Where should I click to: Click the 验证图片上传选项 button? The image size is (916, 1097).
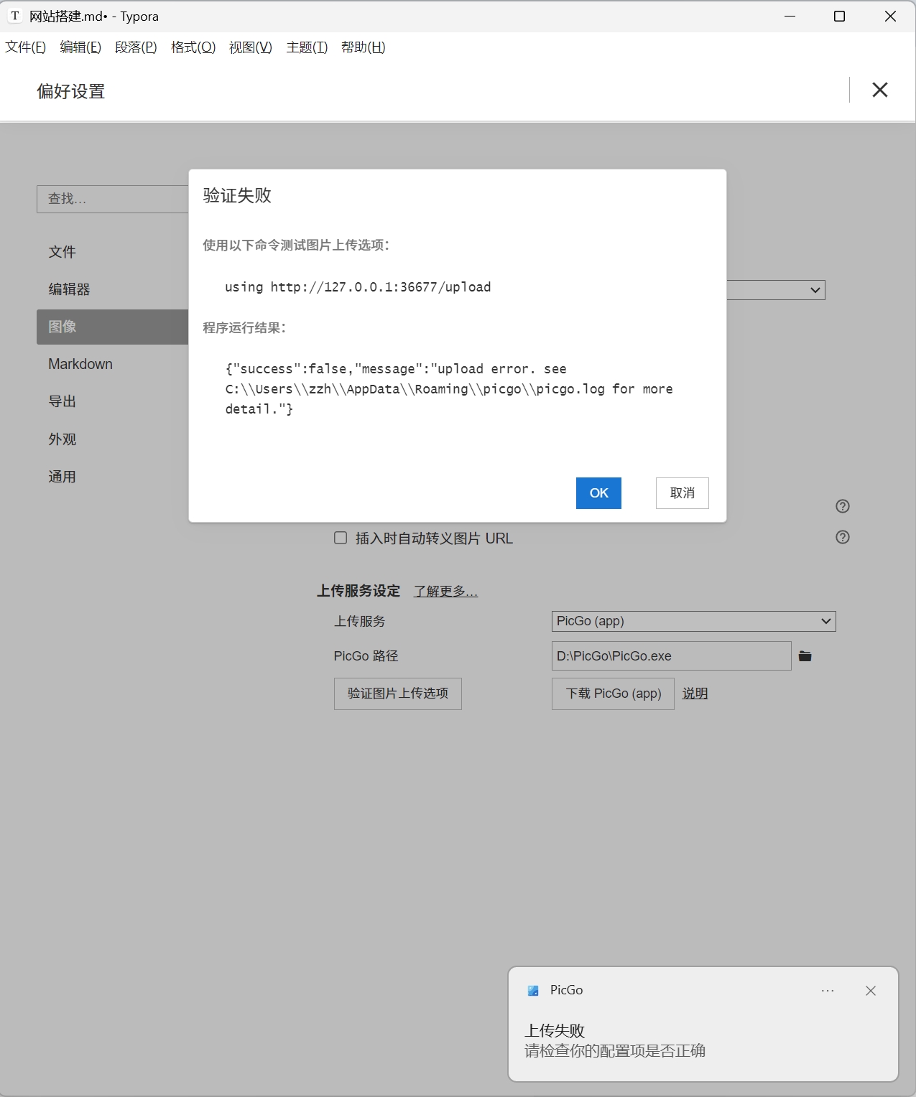click(397, 694)
